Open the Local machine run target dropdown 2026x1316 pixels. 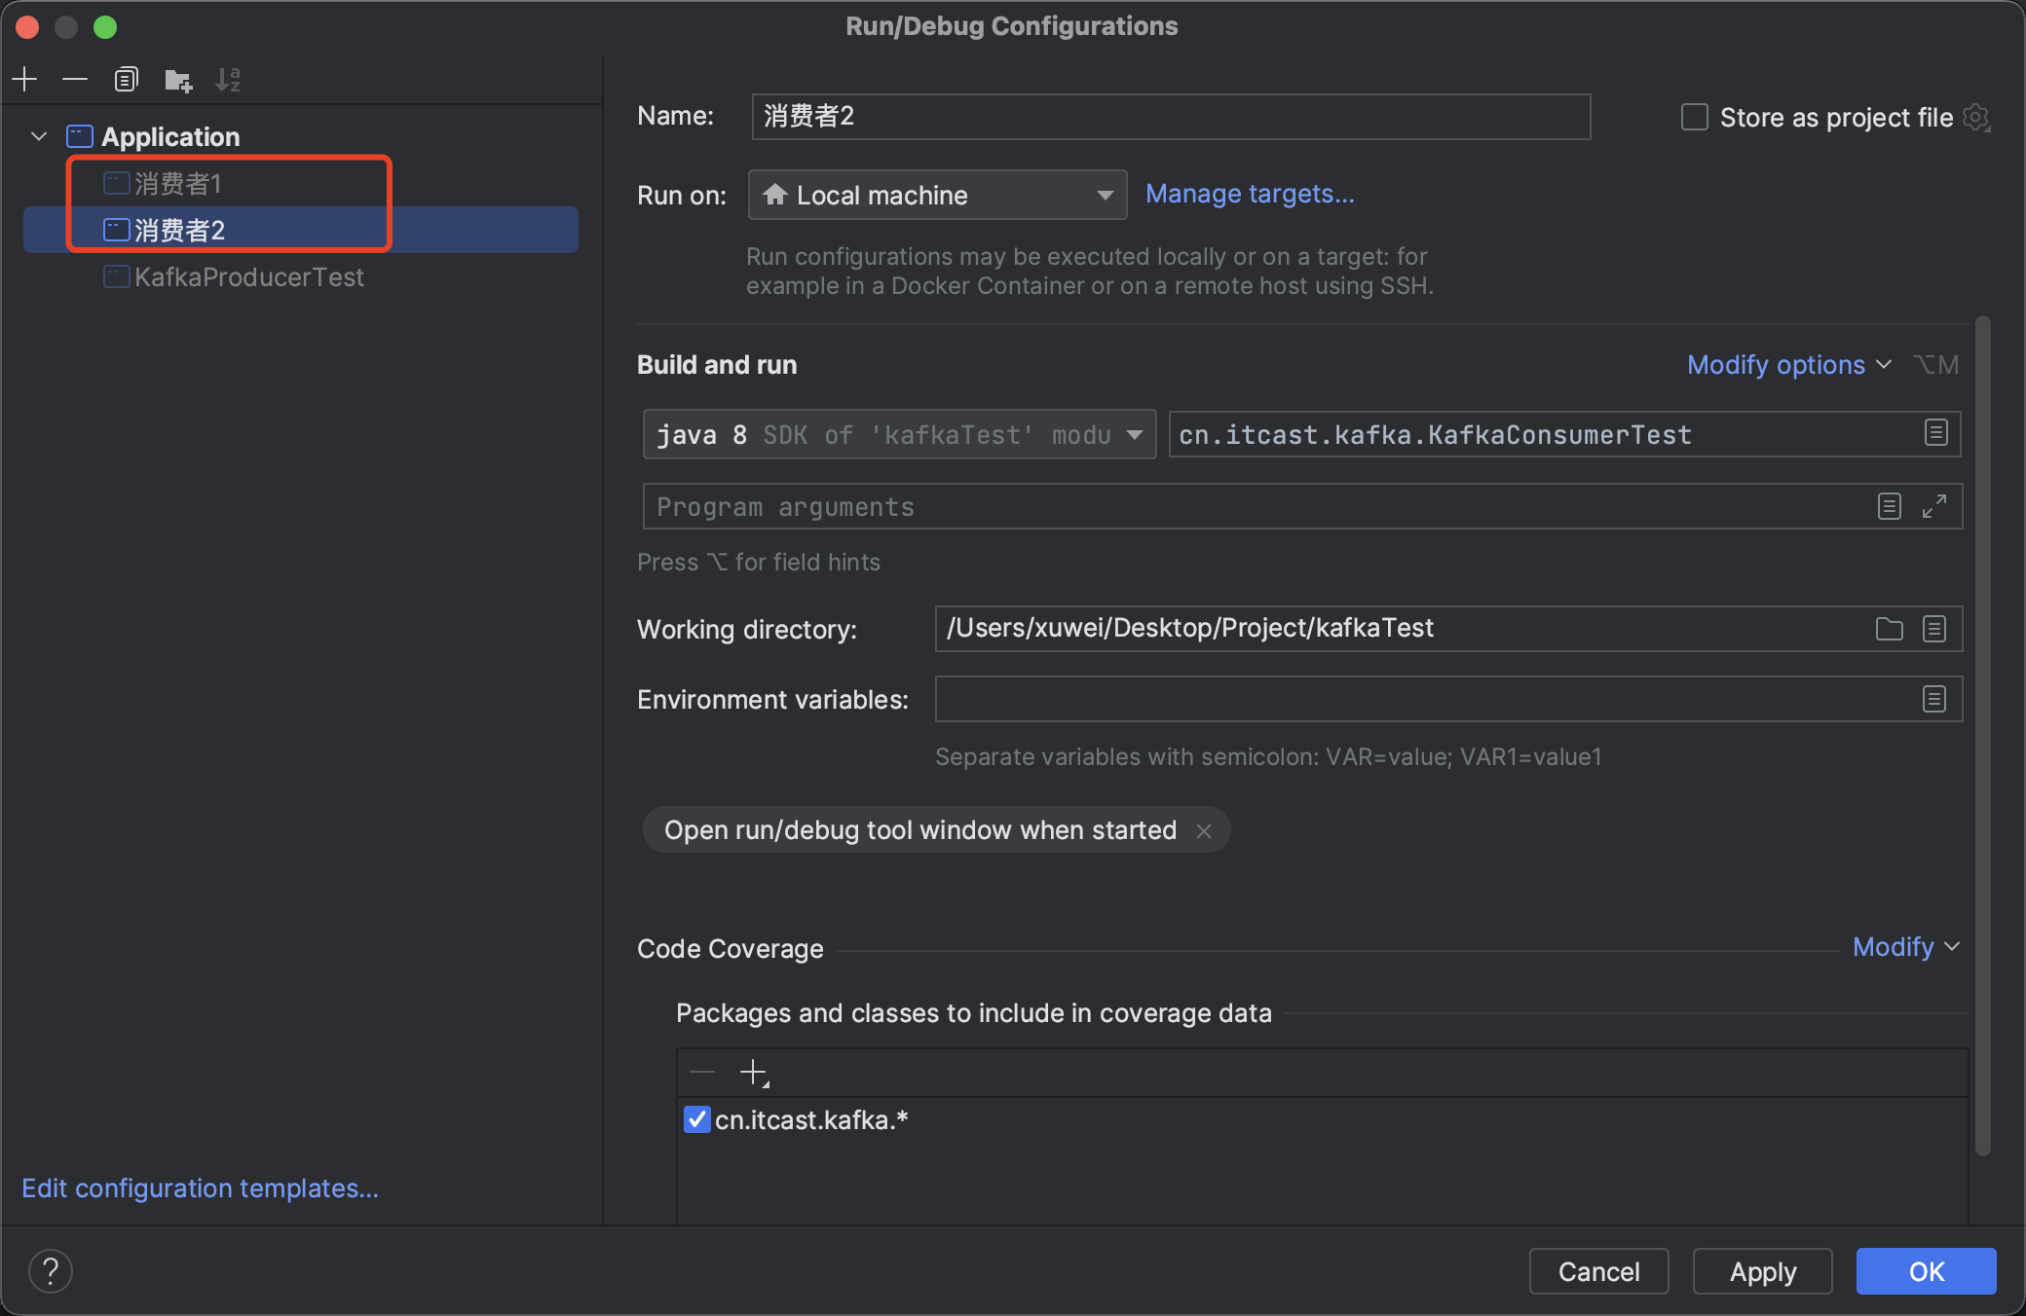click(937, 195)
